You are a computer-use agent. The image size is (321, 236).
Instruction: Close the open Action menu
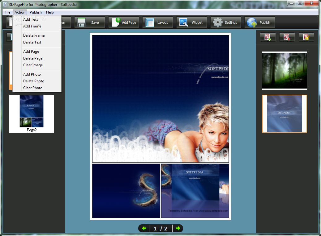pos(20,12)
